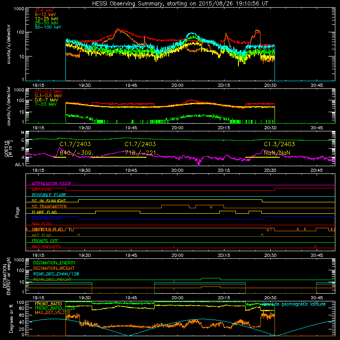Click the green 'FRONT_RATIO_1225' legend label
Image resolution: width=340 pixels, height=340 pixels.
click(55, 308)
